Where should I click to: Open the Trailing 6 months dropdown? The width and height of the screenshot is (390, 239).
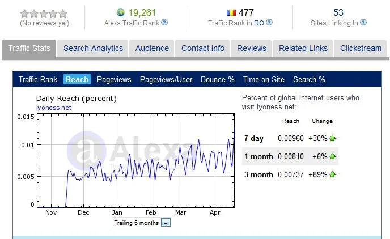click(x=141, y=223)
